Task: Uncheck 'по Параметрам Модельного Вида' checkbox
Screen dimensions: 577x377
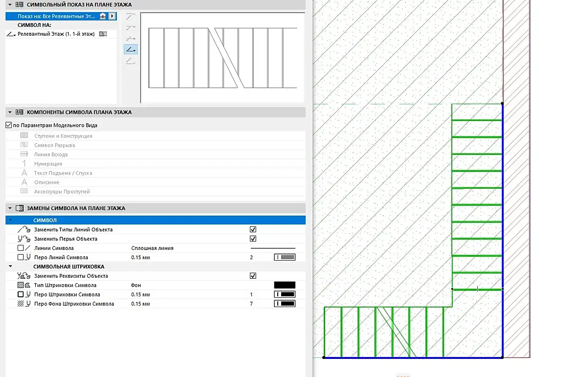Action: (x=8, y=125)
